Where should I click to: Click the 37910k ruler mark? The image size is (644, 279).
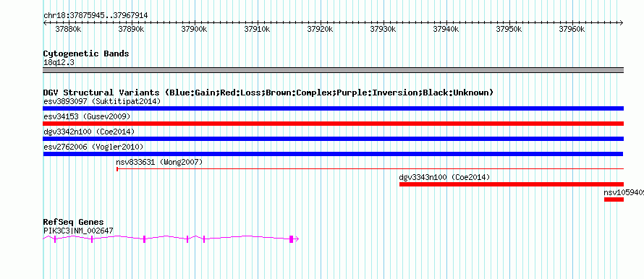point(257,29)
